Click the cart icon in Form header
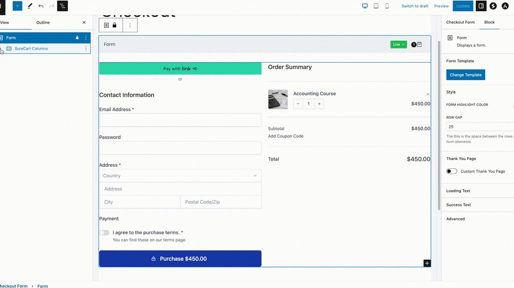This screenshot has width=514, height=288. [419, 44]
